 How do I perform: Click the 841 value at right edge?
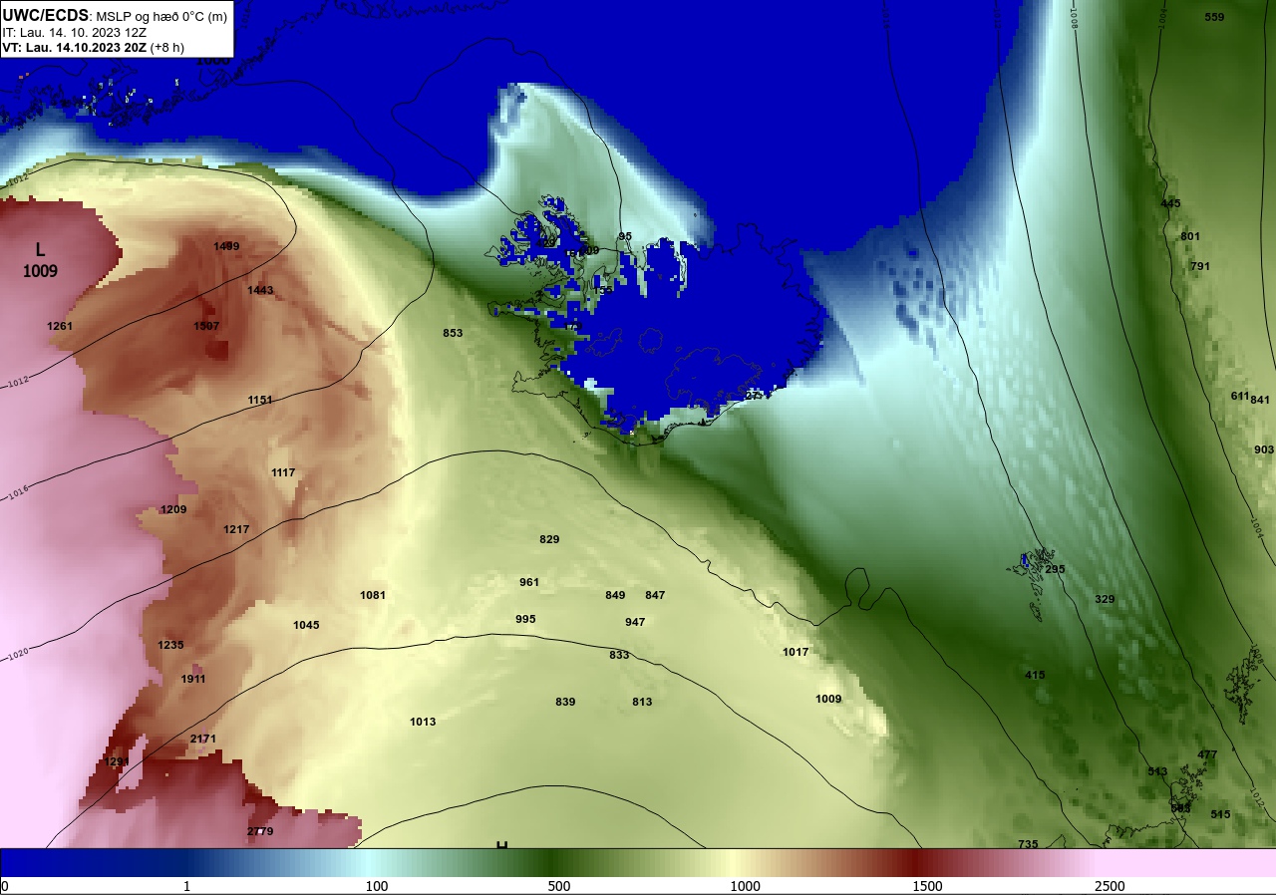pos(1260,400)
